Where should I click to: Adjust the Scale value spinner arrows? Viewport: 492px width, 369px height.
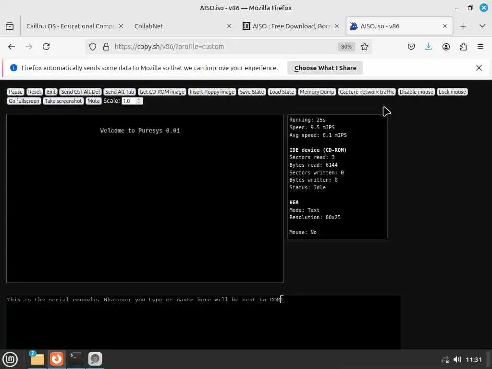pos(139,101)
